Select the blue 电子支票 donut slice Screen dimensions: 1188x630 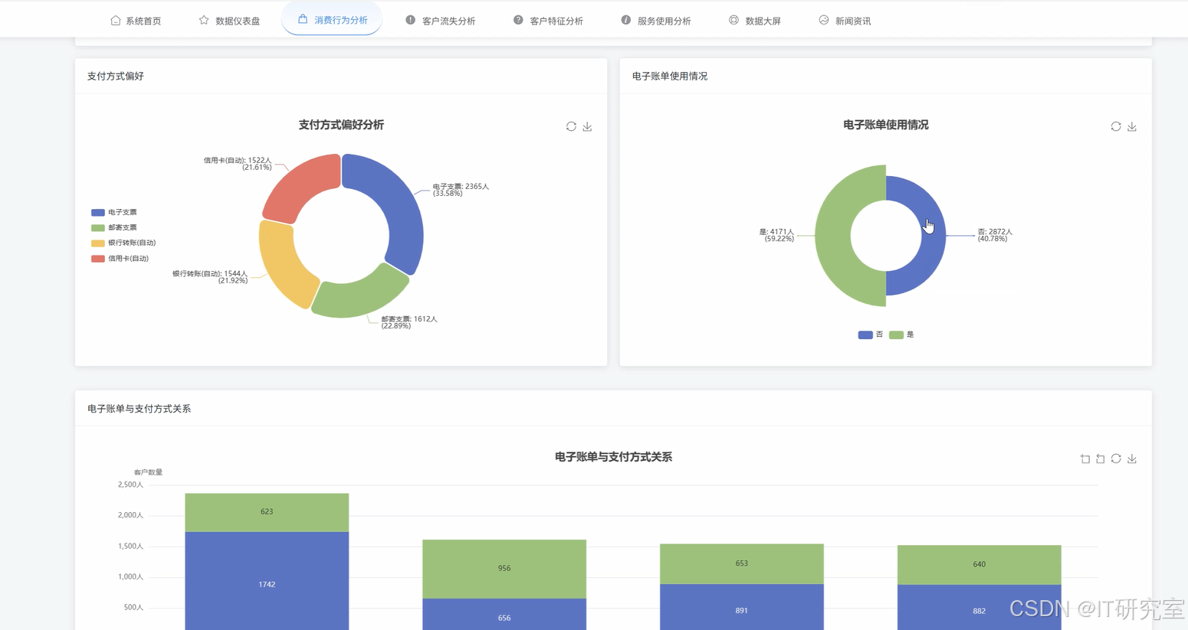click(x=395, y=203)
